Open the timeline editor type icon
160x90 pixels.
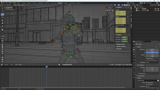tap(2, 65)
